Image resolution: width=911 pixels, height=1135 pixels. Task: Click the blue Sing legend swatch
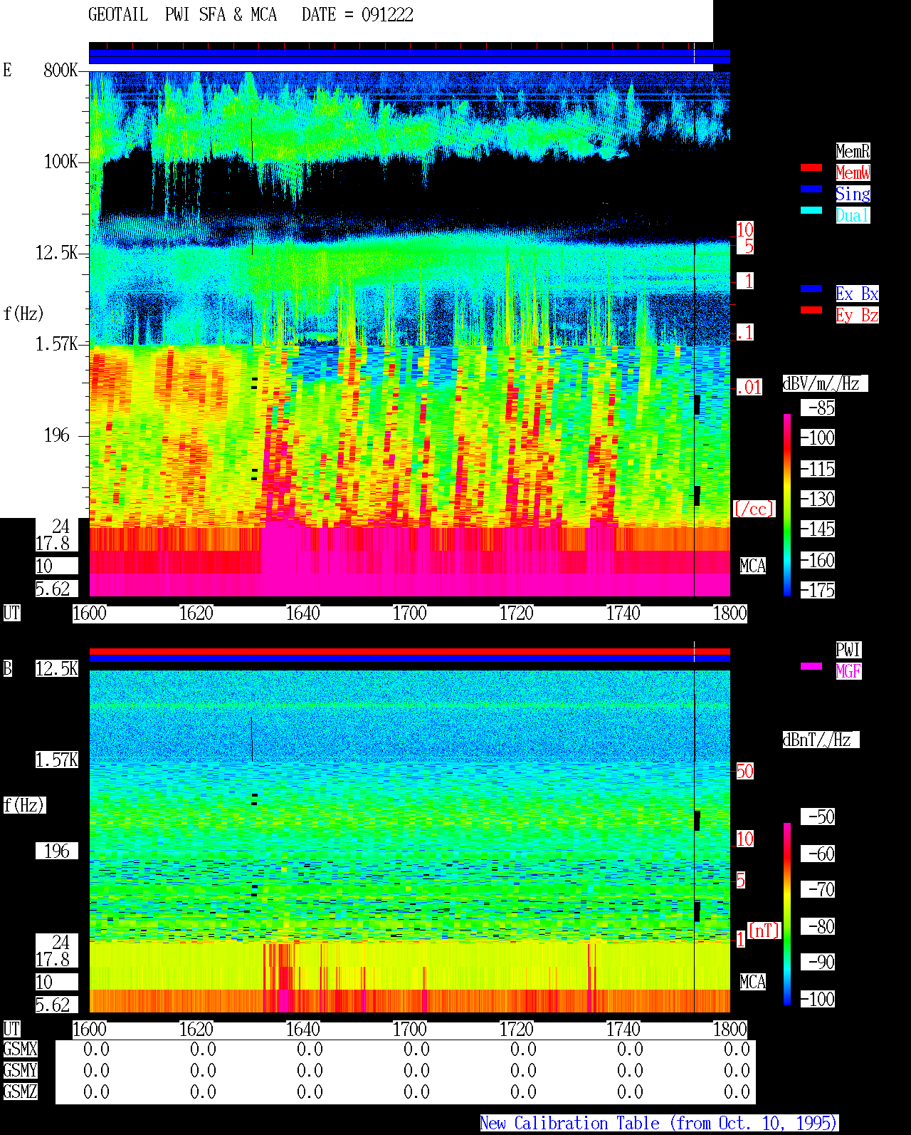coord(811,189)
